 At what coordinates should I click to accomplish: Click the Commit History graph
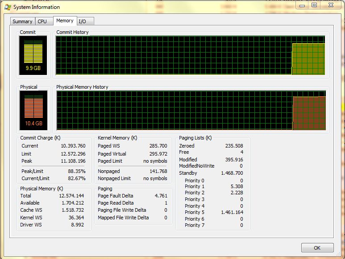(190, 55)
